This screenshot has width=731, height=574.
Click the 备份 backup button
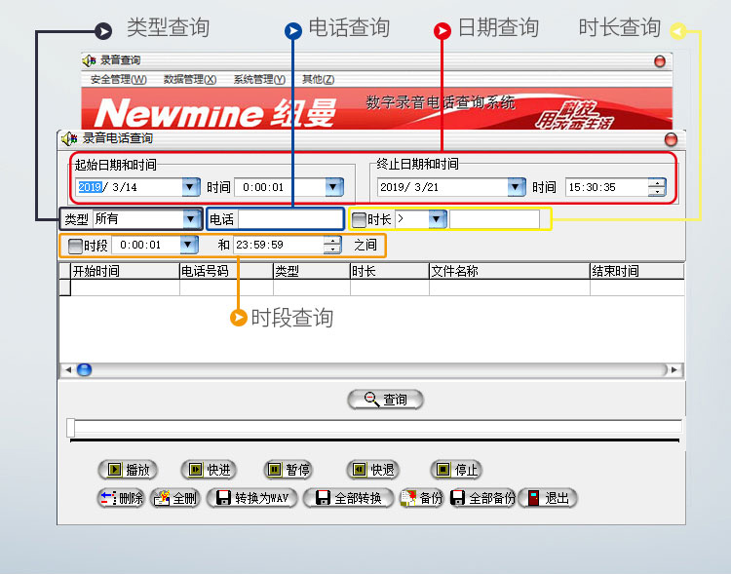coord(422,498)
